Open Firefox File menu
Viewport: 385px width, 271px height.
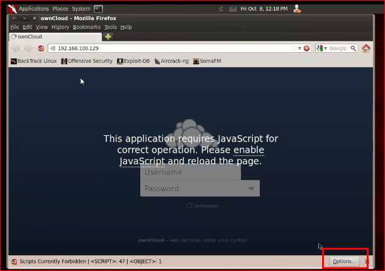14,27
